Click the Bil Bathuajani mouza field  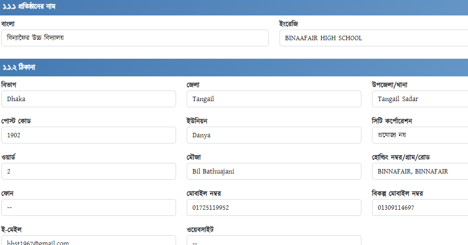click(x=274, y=171)
